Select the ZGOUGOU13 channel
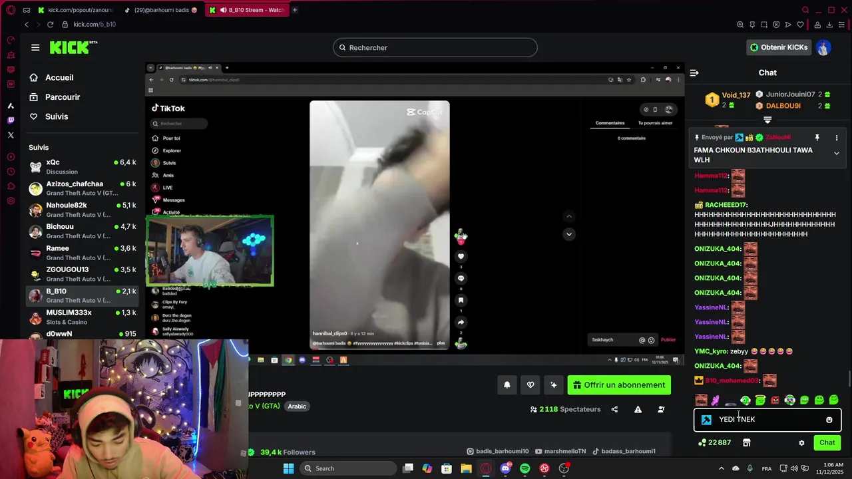852x479 pixels. (83, 274)
